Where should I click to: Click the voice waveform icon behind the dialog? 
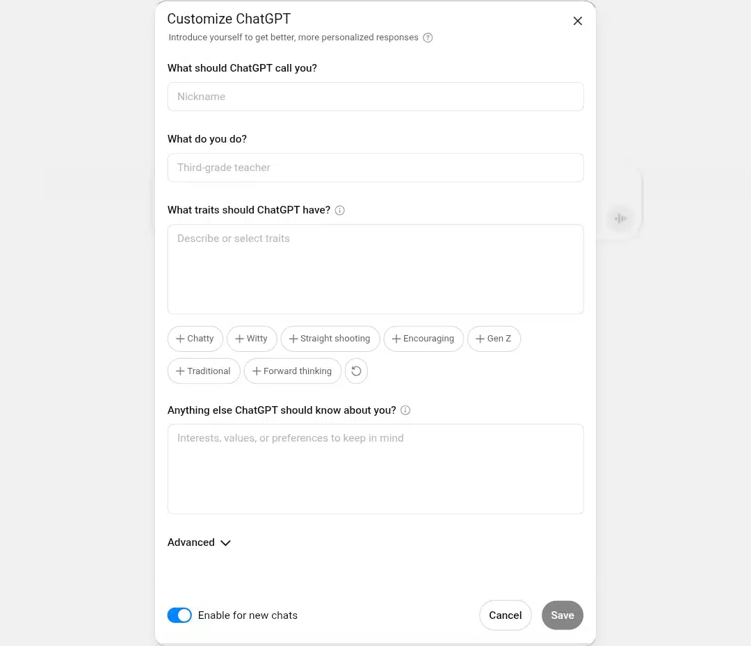pos(620,218)
